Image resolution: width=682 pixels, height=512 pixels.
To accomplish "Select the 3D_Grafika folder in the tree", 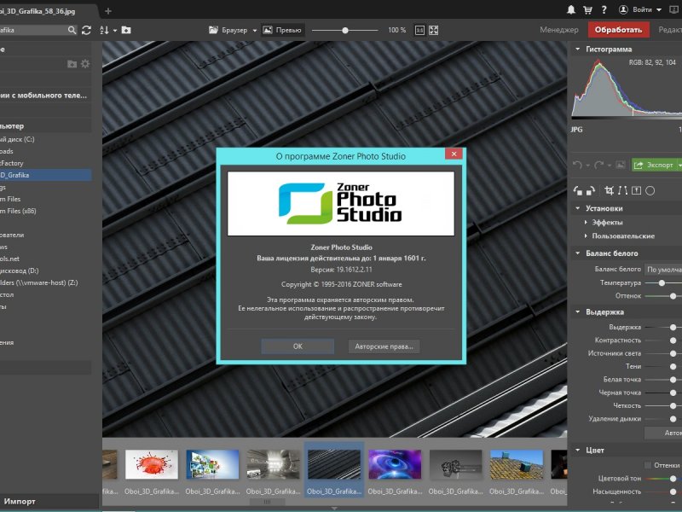I will pyautogui.click(x=45, y=175).
